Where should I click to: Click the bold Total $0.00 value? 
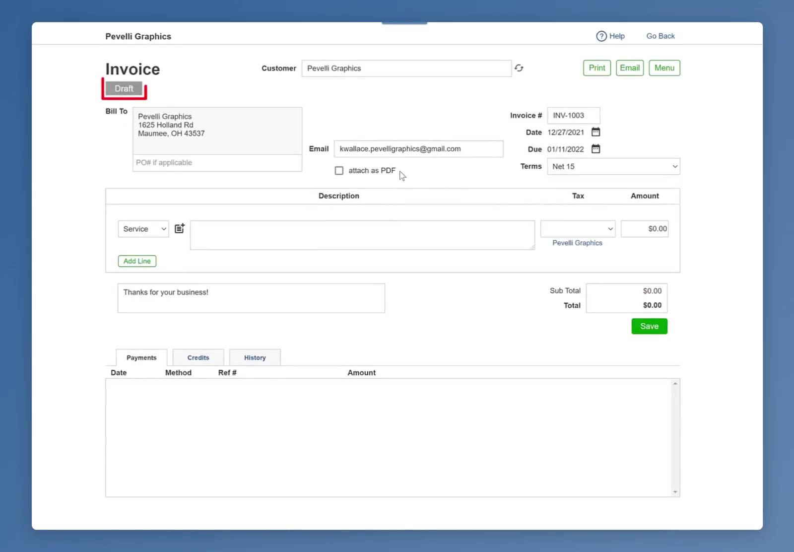click(652, 305)
